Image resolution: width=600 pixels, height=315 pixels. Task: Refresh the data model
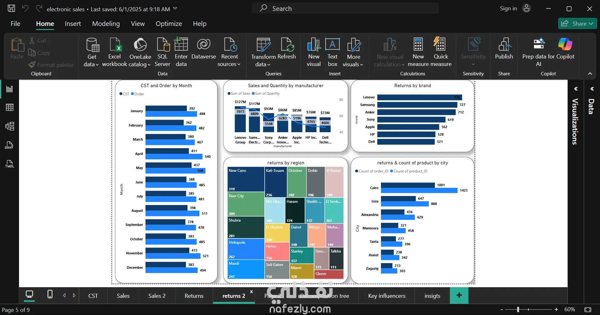(x=287, y=49)
